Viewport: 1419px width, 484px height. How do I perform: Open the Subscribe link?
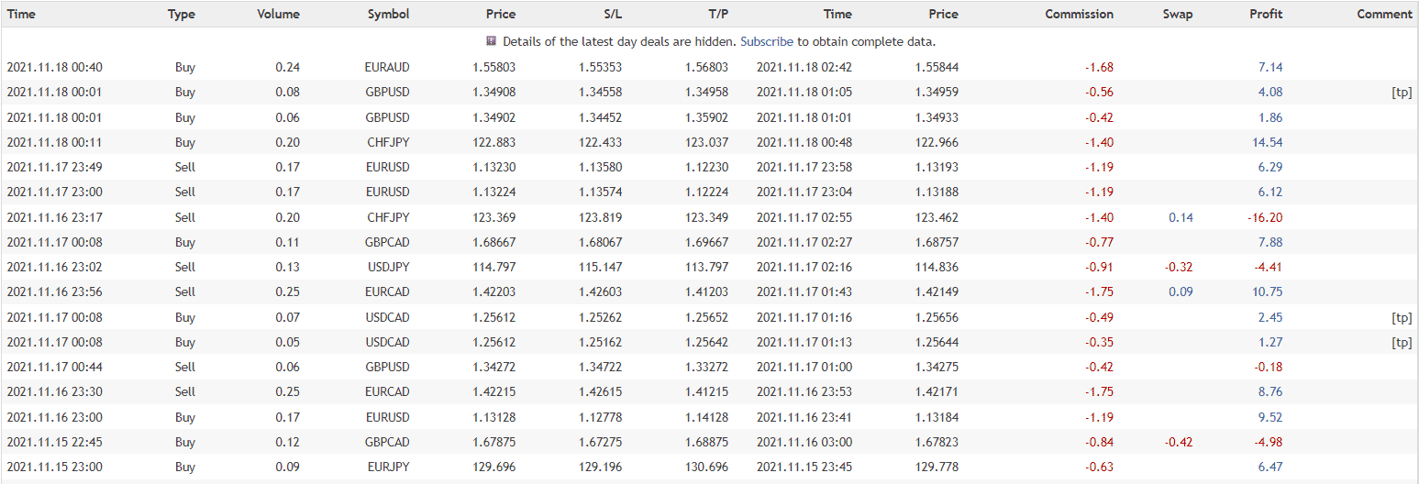767,41
